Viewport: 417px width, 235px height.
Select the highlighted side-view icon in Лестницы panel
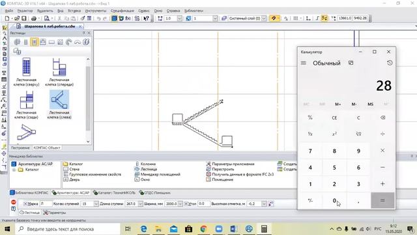tap(35, 42)
